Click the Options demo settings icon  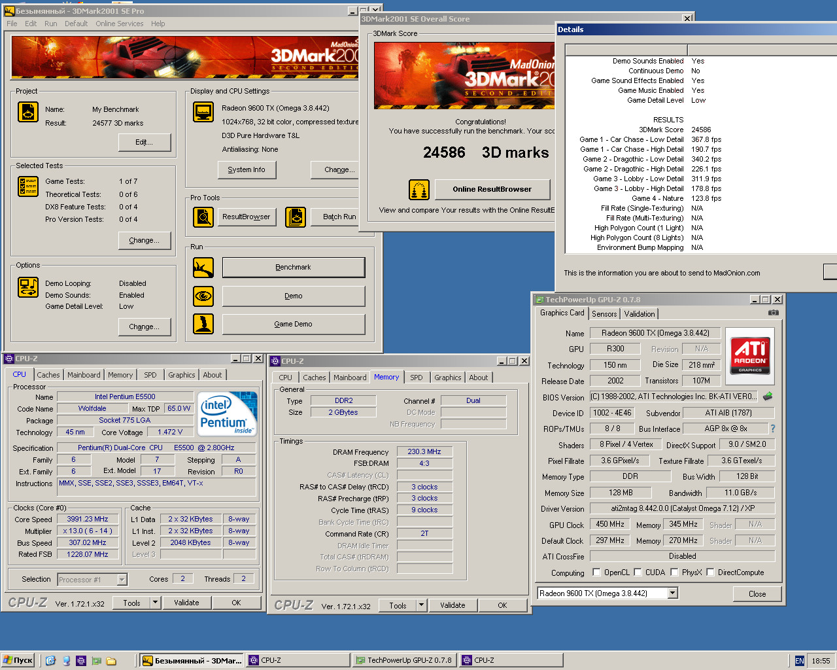(27, 287)
